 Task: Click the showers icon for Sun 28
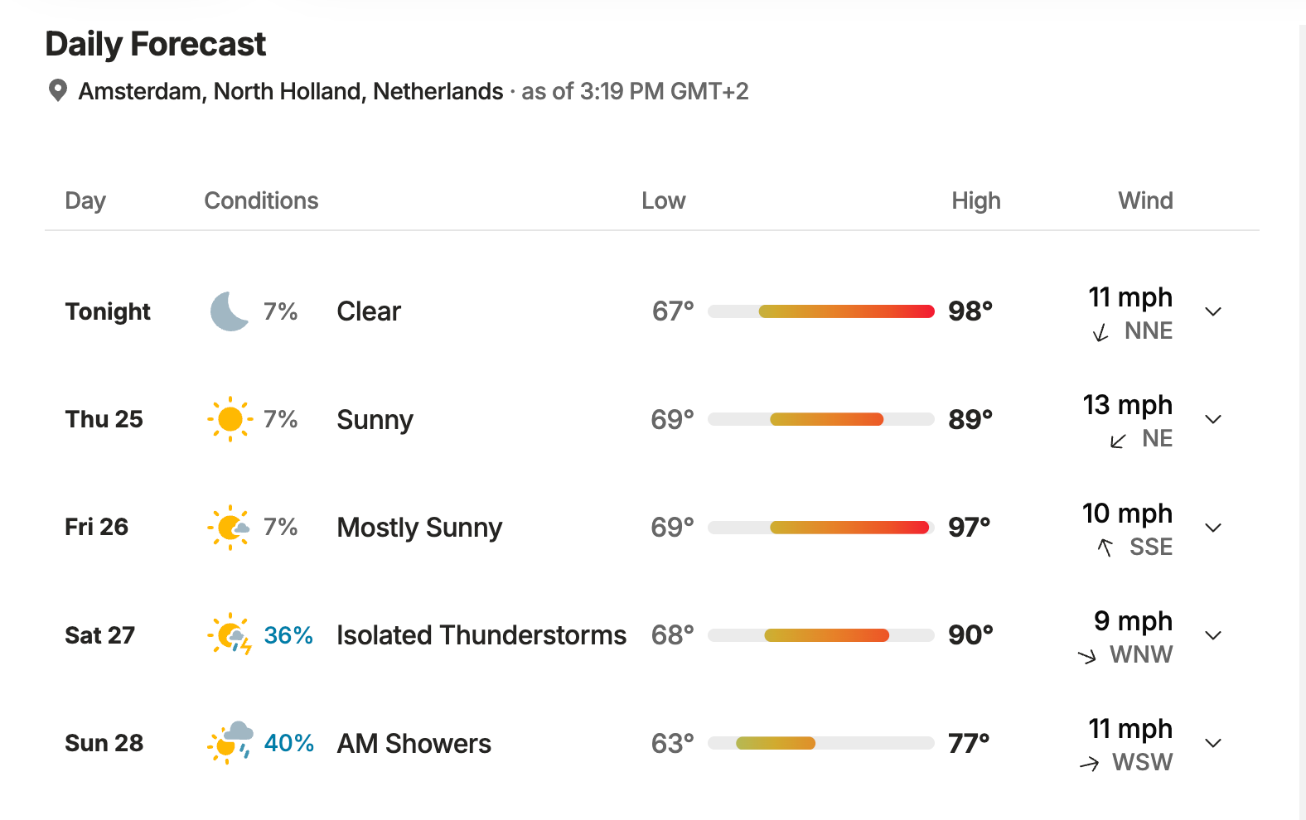230,743
